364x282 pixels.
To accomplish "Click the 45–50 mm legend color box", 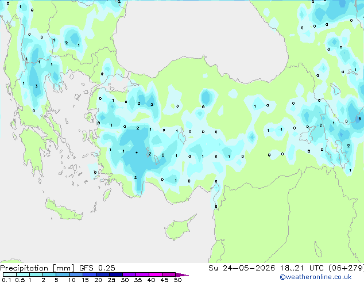I will tap(169, 275).
